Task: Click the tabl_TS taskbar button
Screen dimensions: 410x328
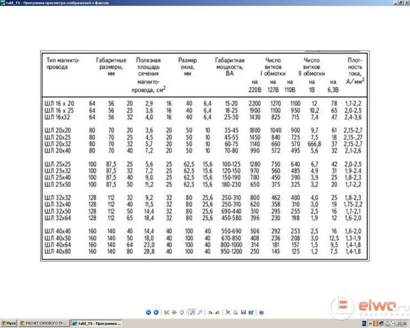Action: 96,323
